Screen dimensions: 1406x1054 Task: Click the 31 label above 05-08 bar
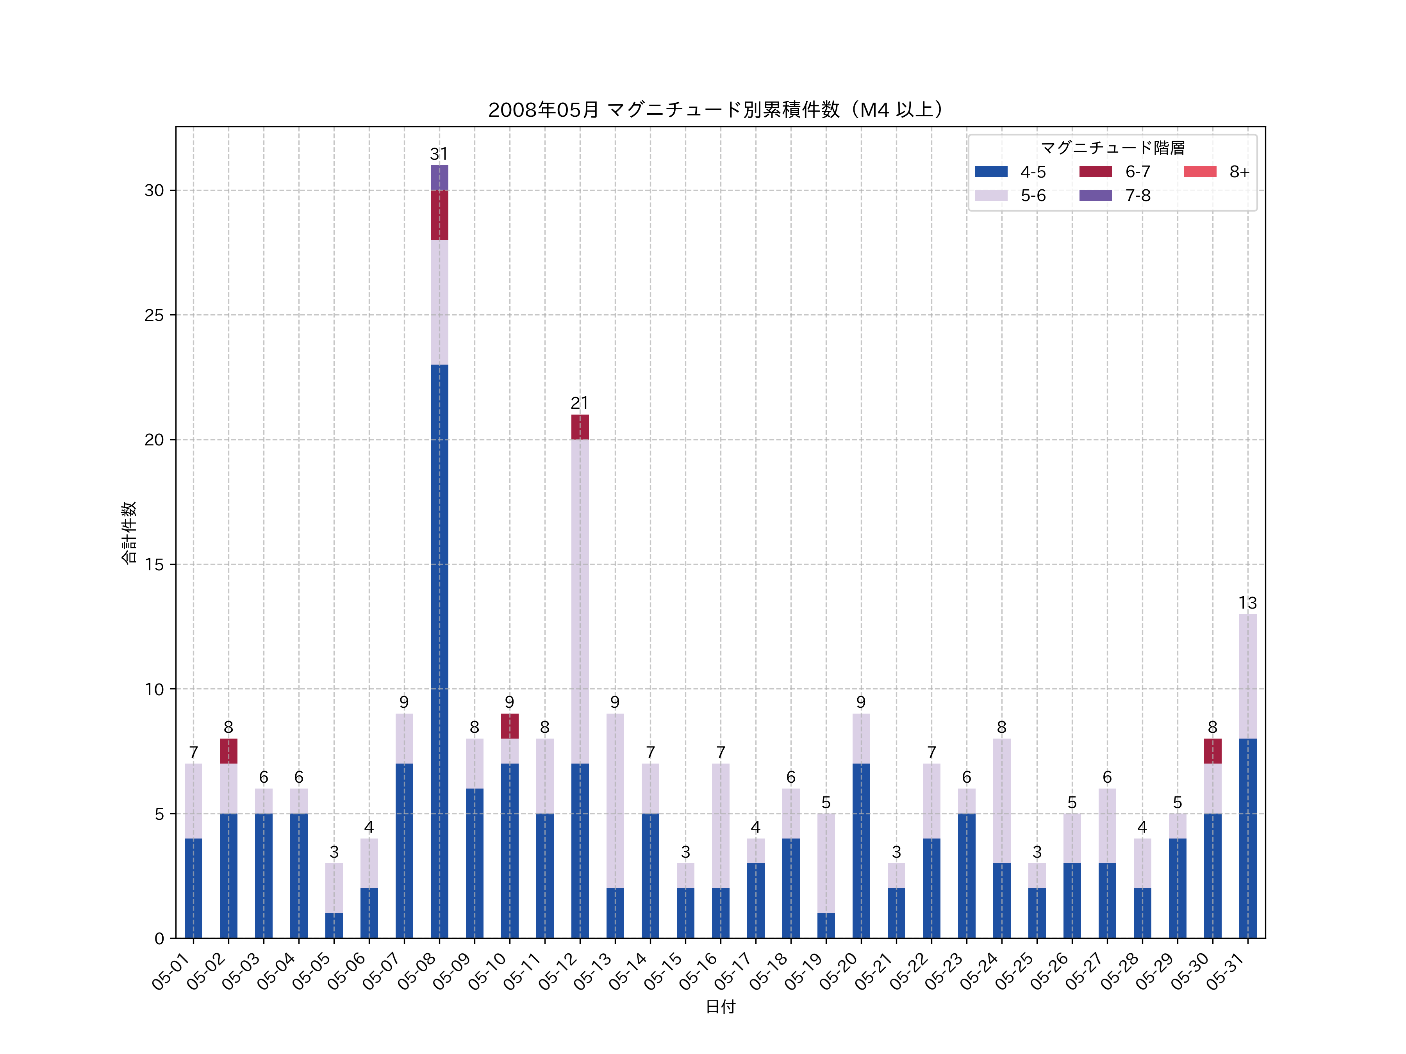pyautogui.click(x=439, y=154)
